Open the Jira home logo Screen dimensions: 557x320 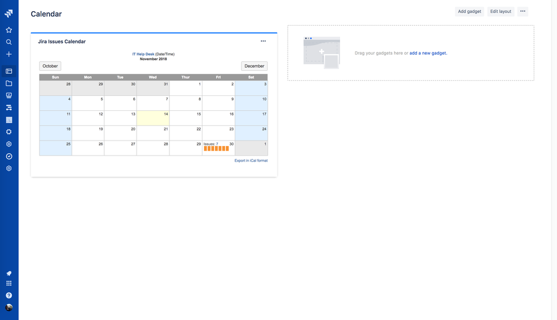(9, 13)
